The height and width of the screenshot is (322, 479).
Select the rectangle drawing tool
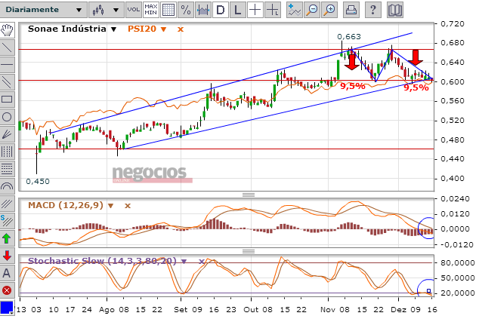(x=7, y=99)
